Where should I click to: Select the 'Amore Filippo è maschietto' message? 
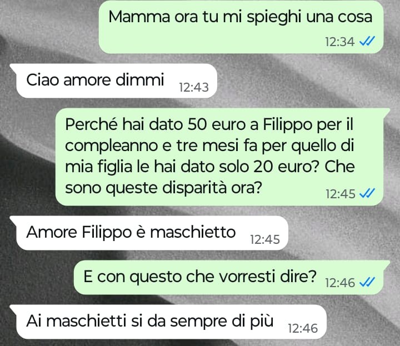tap(149, 233)
